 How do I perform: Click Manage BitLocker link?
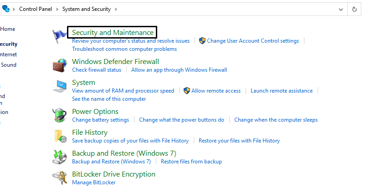point(93,182)
